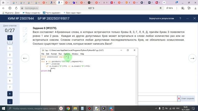This screenshot has height=111, width=198.
Task: Switch to the active highlighted browser tab
Action: point(60,2)
